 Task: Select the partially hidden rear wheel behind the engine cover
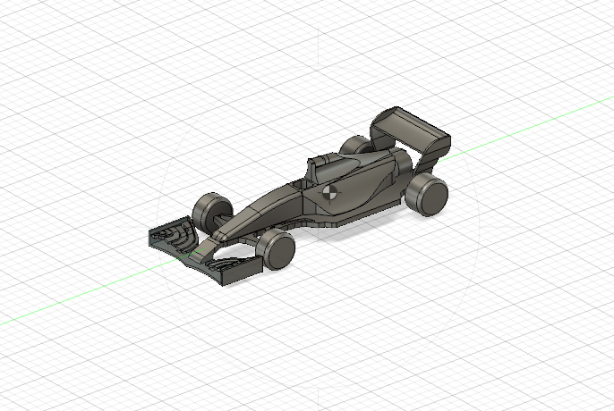(x=354, y=146)
